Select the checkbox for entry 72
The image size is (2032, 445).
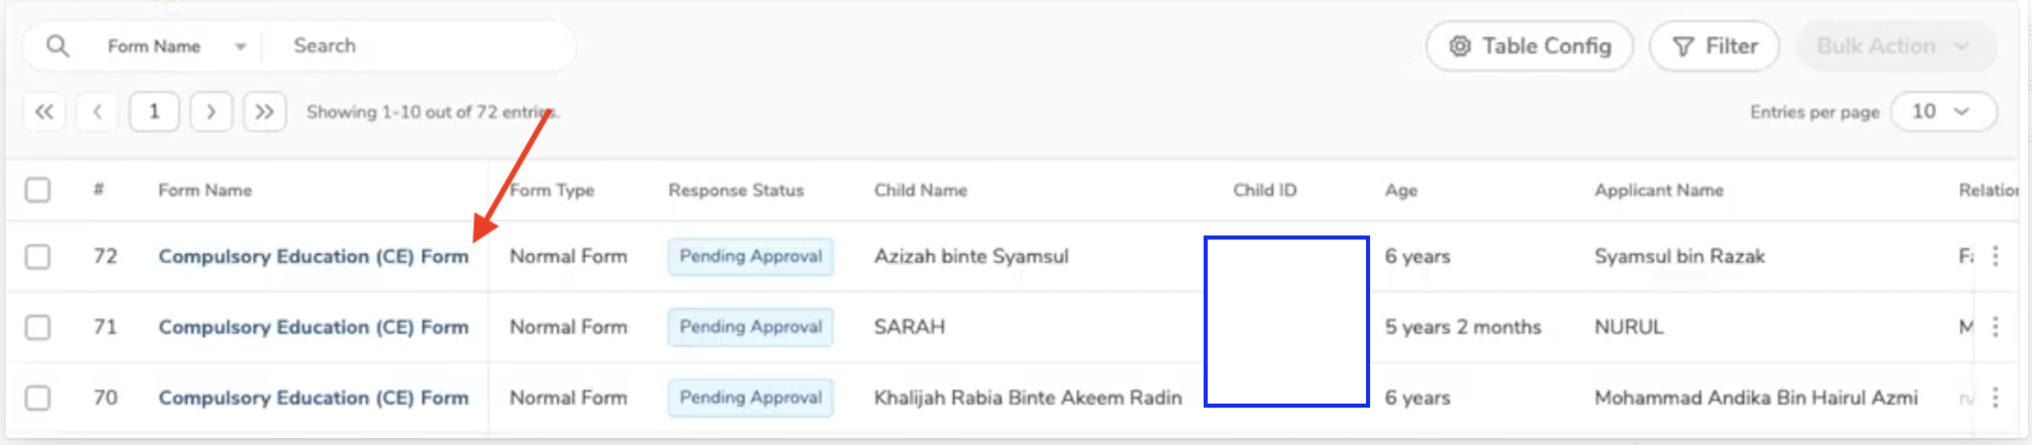[37, 257]
